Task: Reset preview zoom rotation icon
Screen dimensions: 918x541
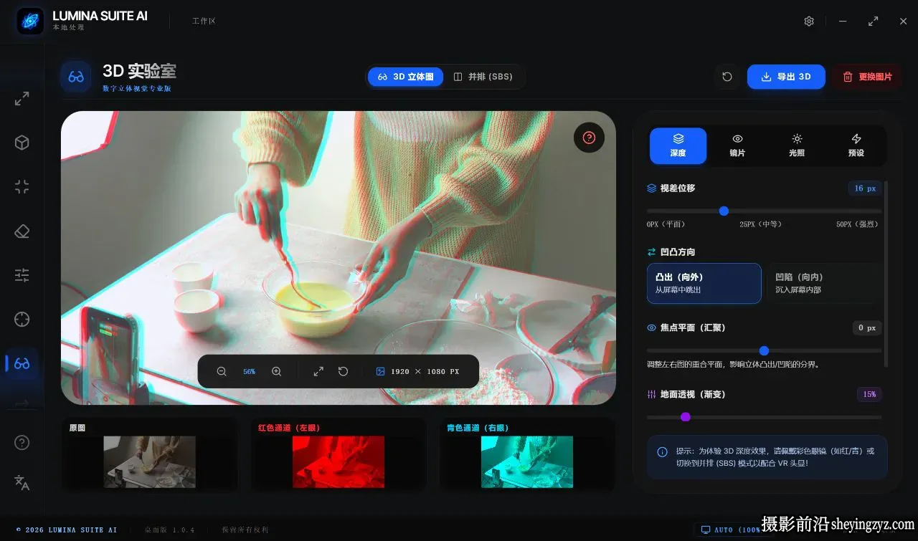Action: click(x=344, y=371)
